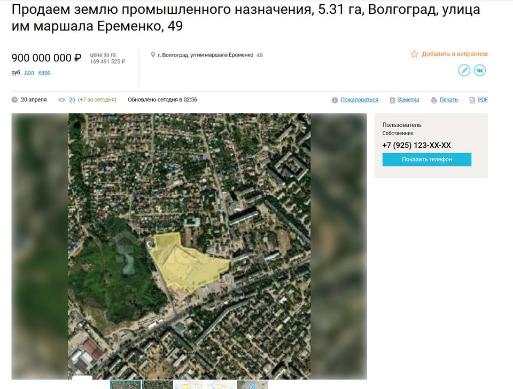513x389 pixels.
Task: Select the first gallery thumbnail
Action: 126,384
